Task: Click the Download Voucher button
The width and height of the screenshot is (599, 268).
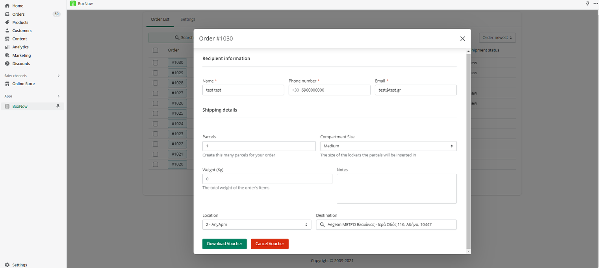Action: point(224,244)
